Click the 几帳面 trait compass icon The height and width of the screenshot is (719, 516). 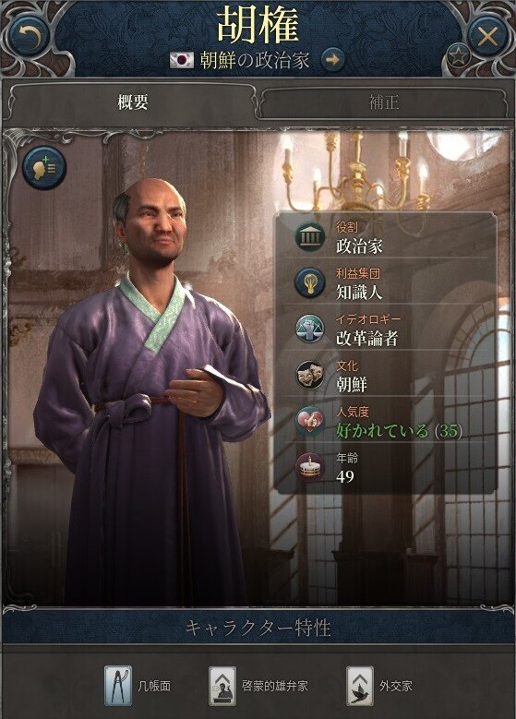[118, 686]
